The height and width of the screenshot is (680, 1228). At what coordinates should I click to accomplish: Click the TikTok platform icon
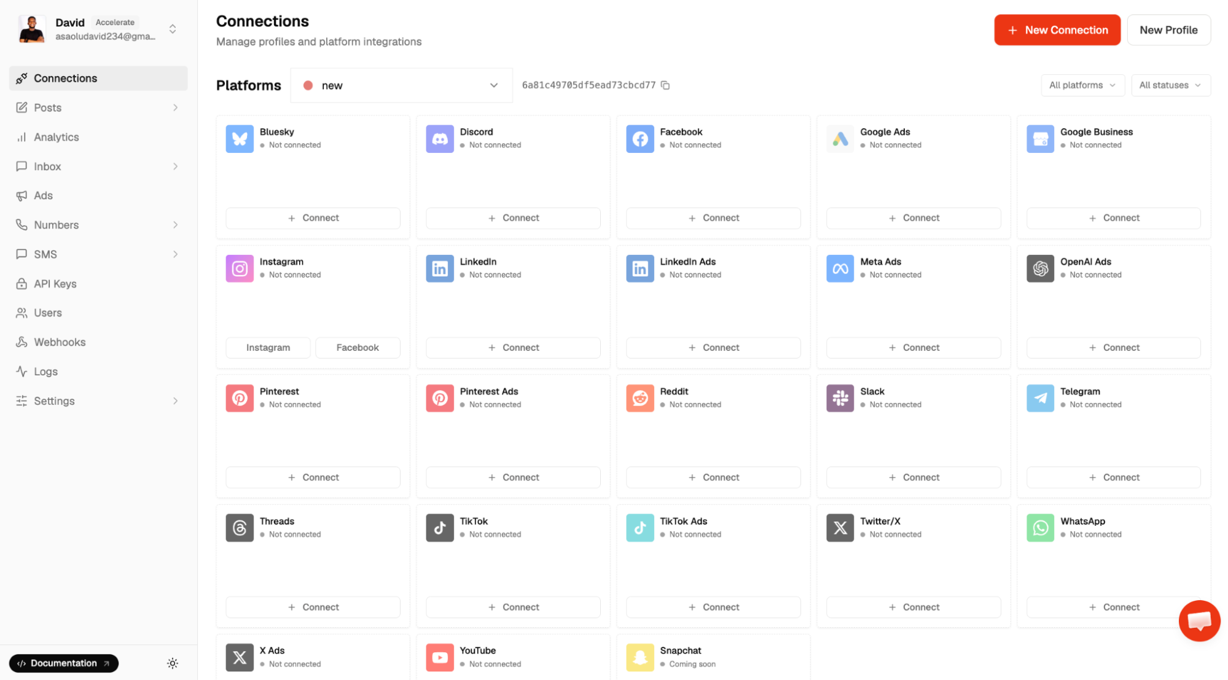(x=440, y=528)
